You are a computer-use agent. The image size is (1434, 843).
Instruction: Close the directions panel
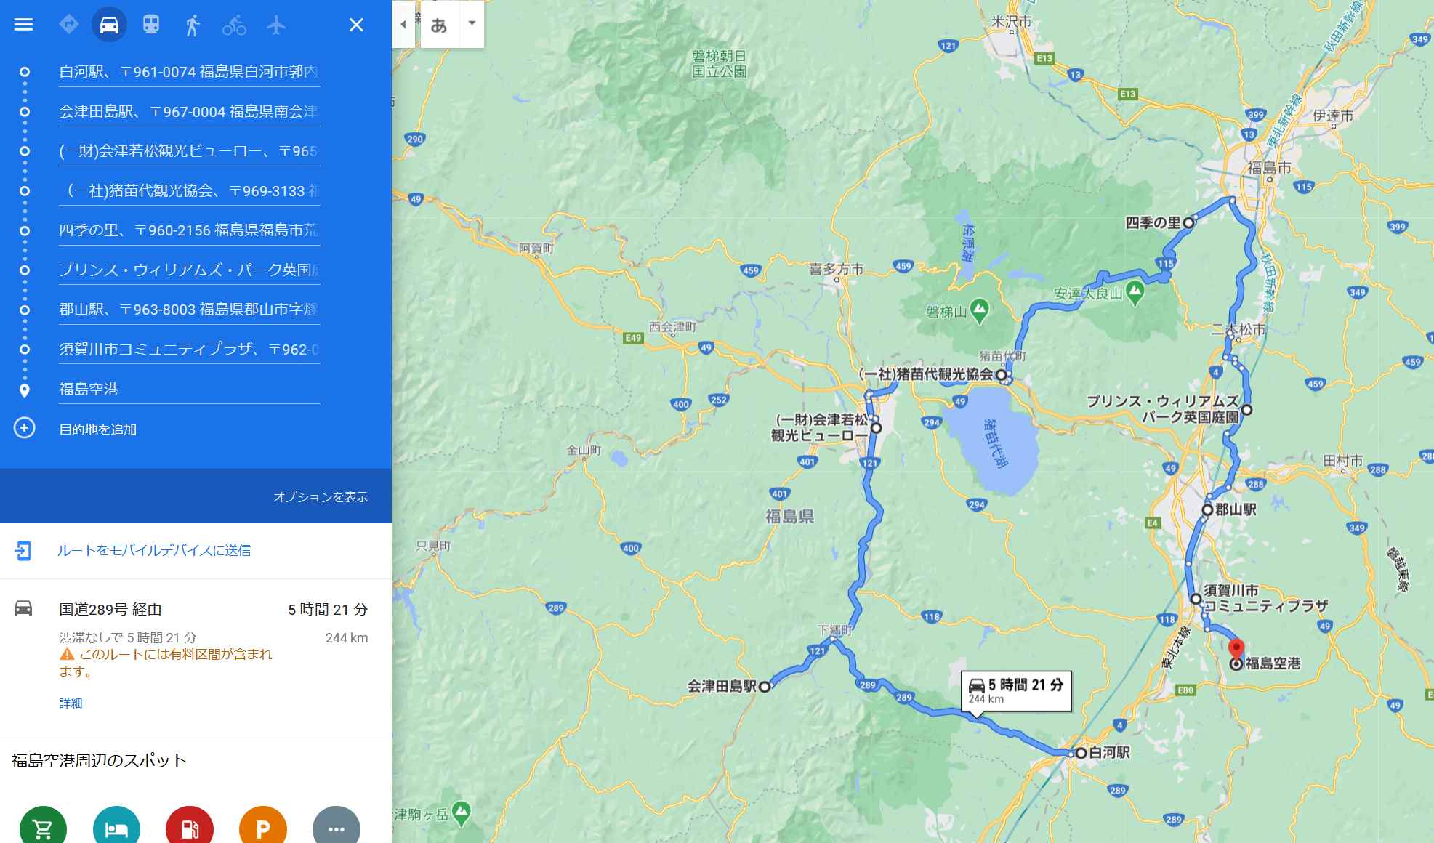pyautogui.click(x=356, y=25)
